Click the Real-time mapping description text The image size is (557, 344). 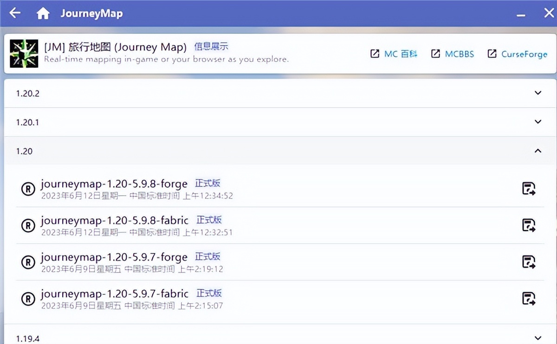pos(166,59)
